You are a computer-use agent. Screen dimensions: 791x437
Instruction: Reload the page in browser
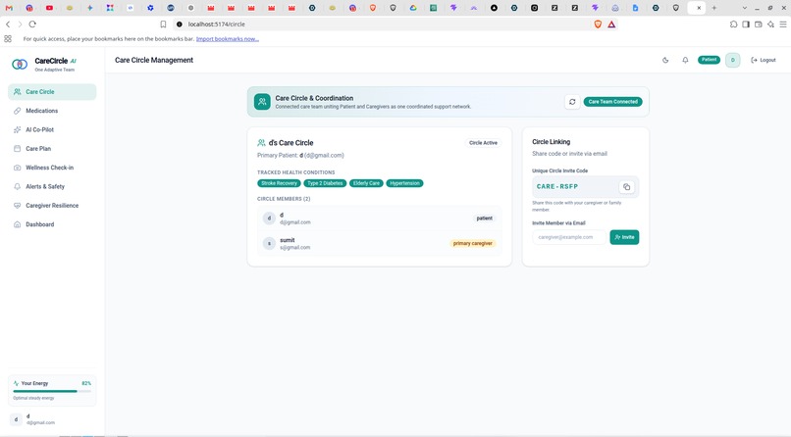32,24
